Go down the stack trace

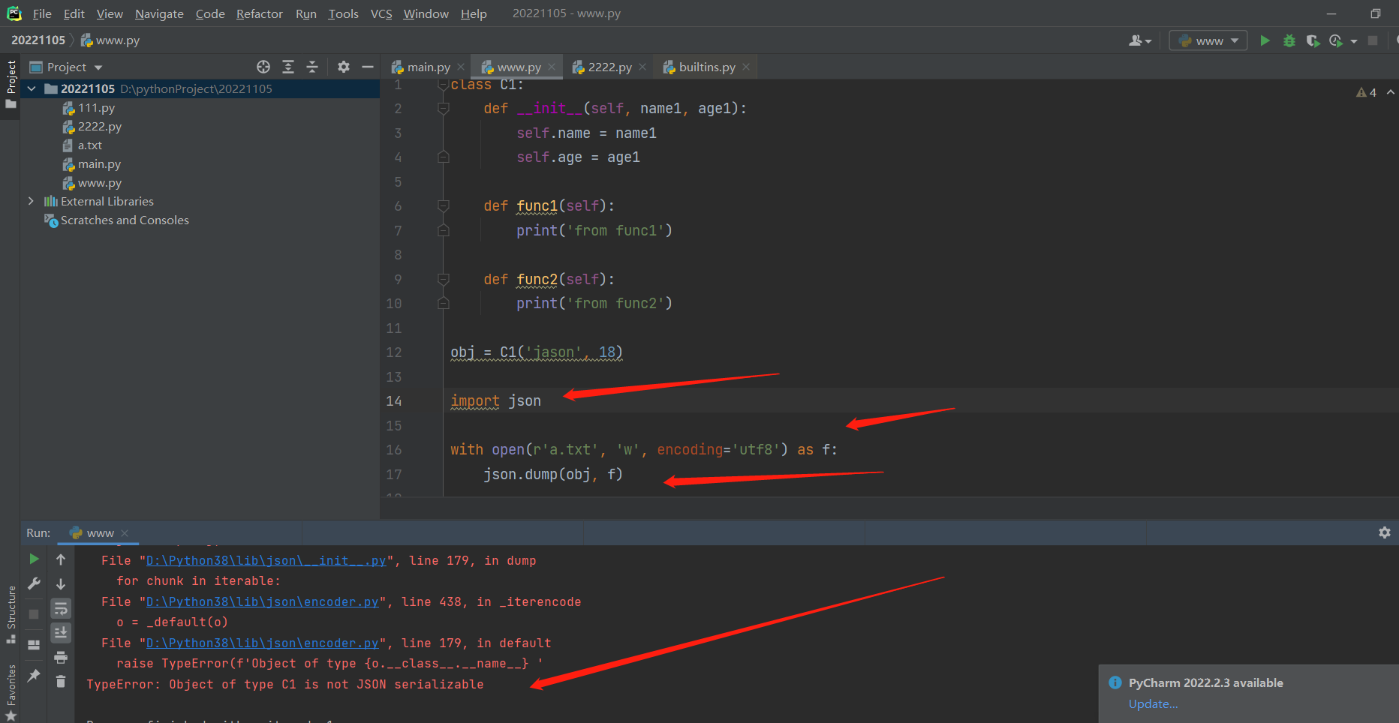pos(61,583)
